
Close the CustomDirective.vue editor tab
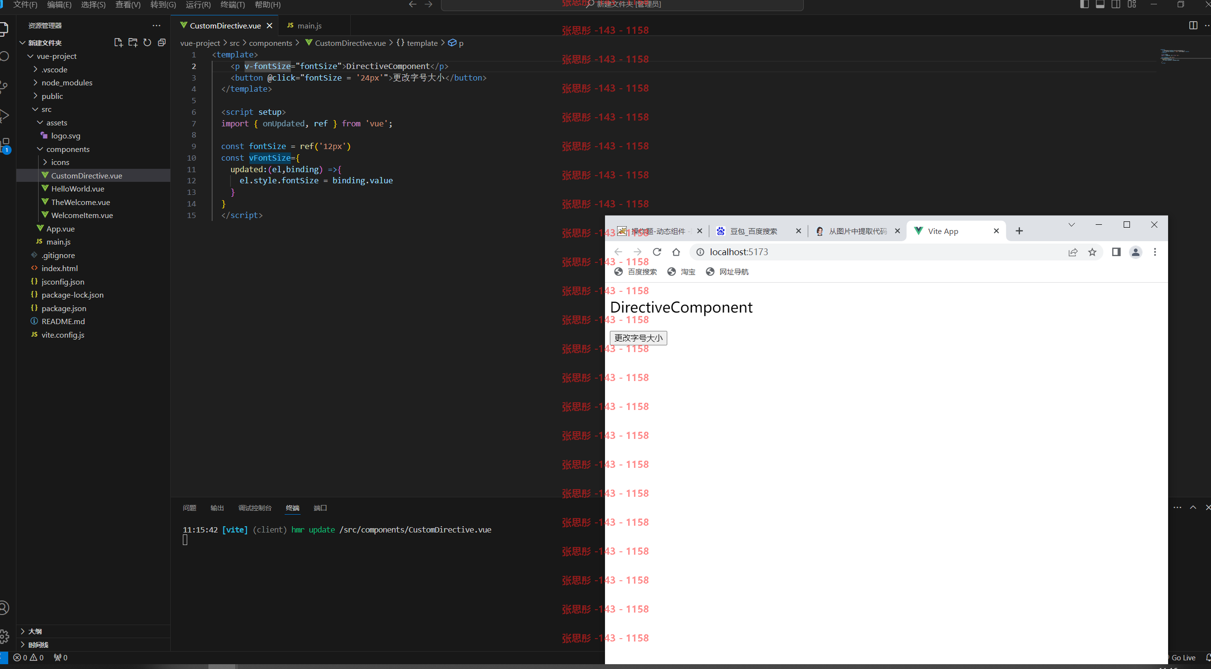pos(270,26)
